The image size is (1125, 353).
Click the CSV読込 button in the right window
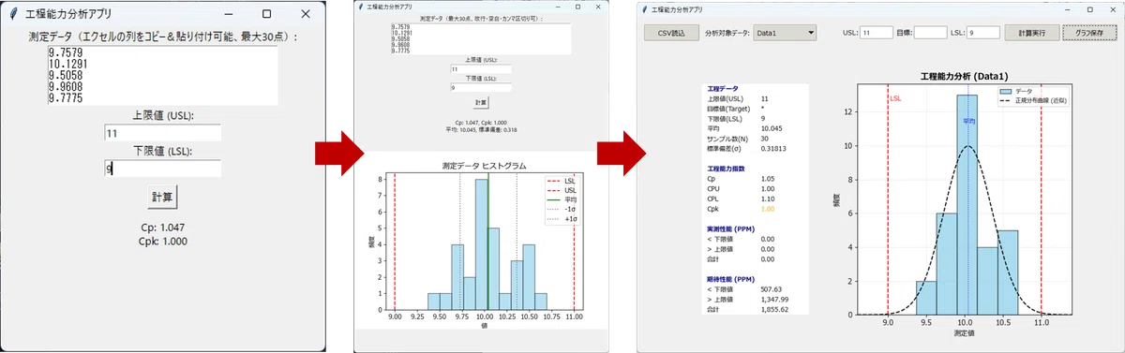[671, 32]
